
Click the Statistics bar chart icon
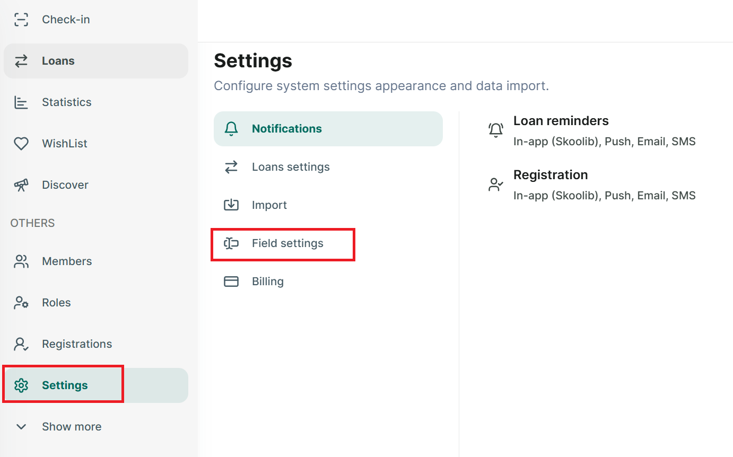click(21, 102)
